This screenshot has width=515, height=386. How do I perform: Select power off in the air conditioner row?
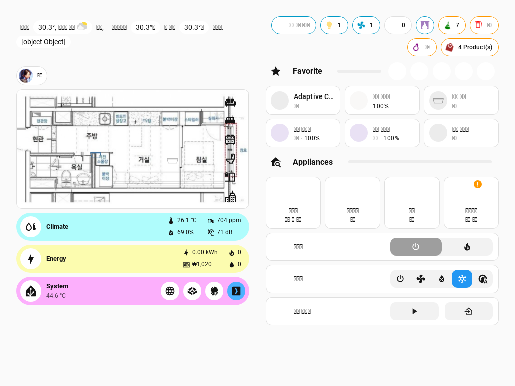(400, 279)
